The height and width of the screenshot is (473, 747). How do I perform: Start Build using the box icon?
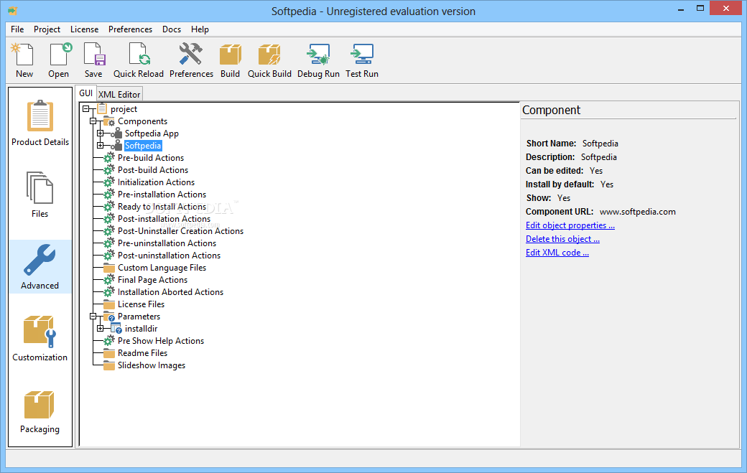click(x=230, y=55)
